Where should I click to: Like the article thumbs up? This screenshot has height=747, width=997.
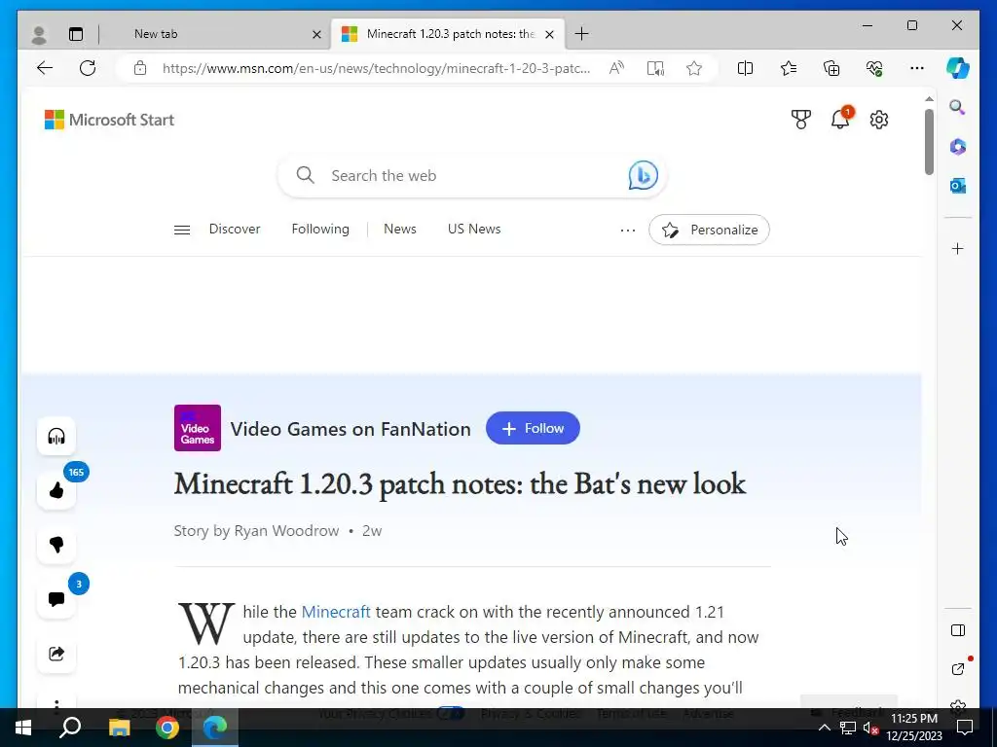(x=56, y=490)
